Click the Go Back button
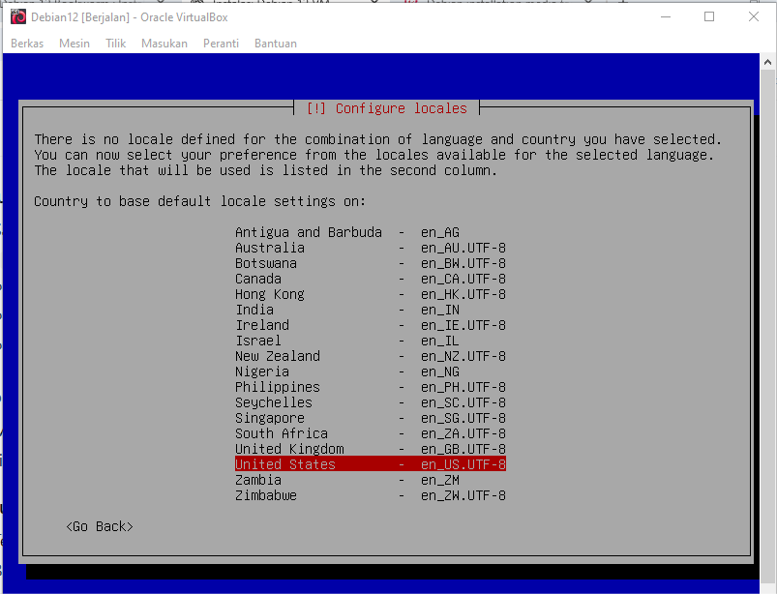This screenshot has height=594, width=777. point(100,526)
